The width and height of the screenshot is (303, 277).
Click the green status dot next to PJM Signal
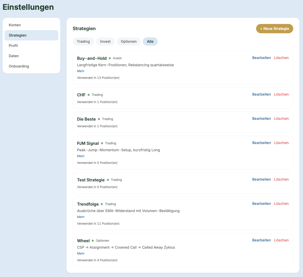[x=102, y=143]
